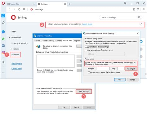Open Instagram in the sidebar

coord(3,53)
